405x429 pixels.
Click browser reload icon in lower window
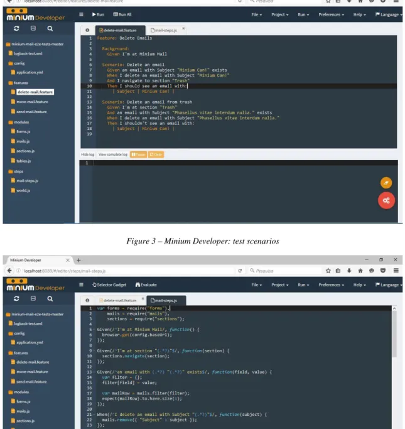[240, 271]
